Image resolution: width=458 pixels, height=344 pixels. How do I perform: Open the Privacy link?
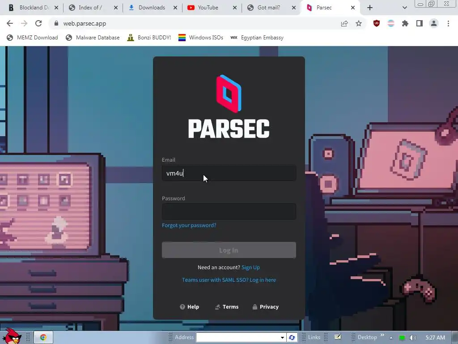265,307
